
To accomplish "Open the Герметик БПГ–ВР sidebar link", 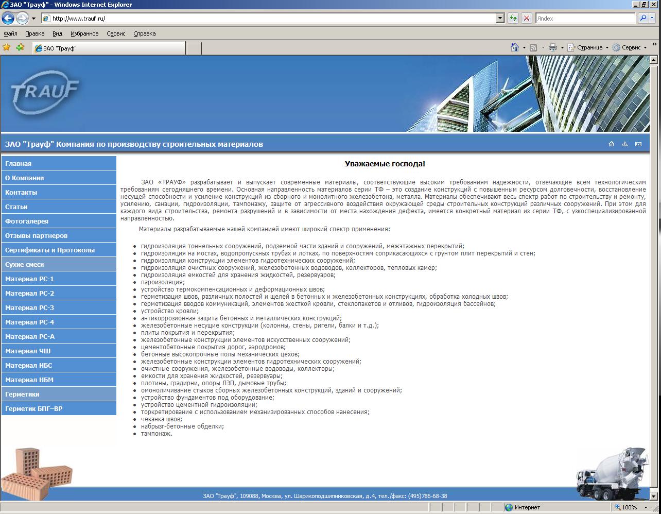I will pos(59,408).
